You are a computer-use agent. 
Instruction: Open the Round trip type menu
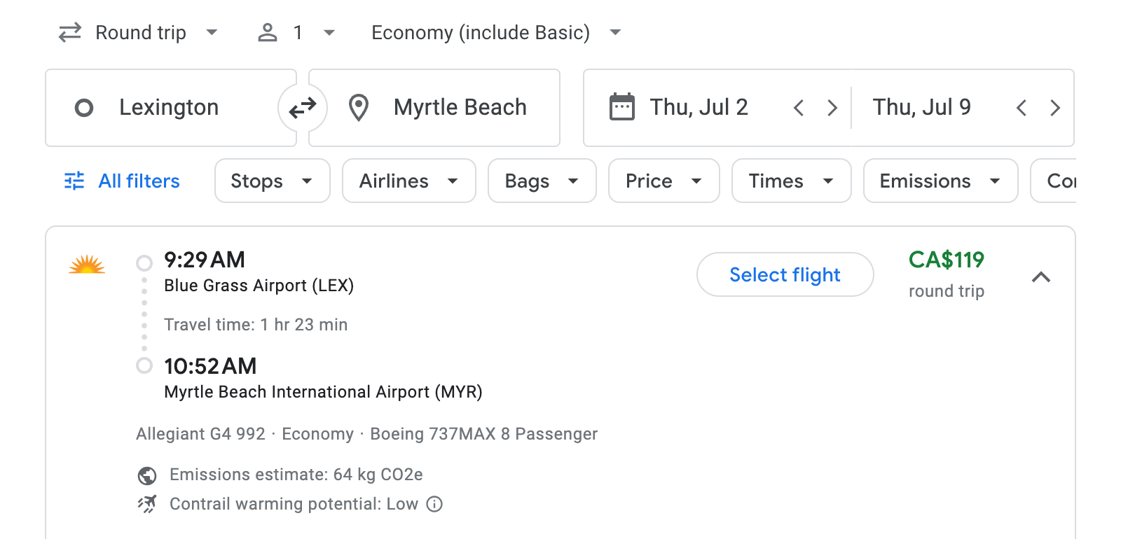(x=140, y=32)
